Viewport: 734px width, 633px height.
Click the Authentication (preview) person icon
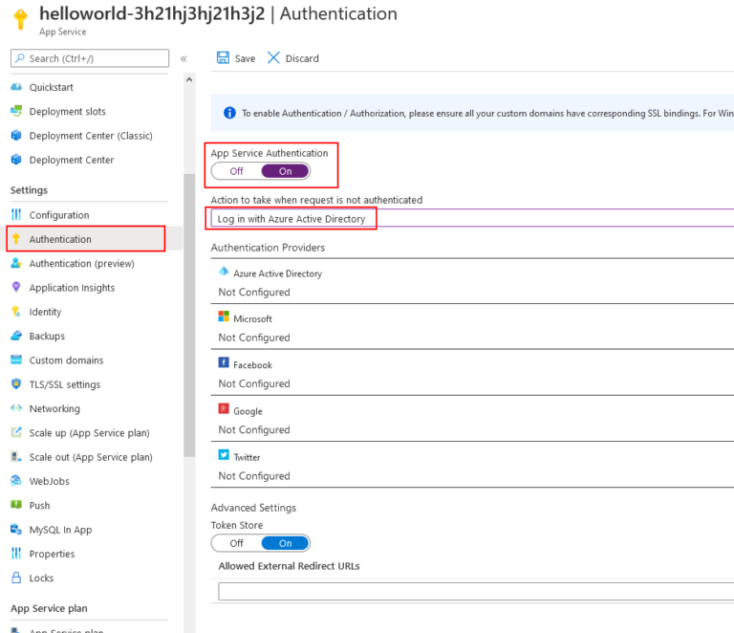tap(16, 263)
